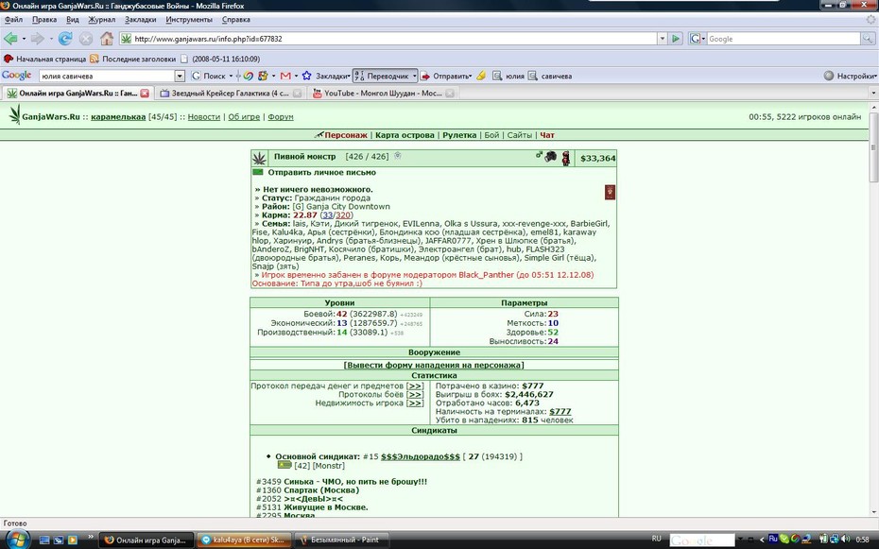Click the gray Forward arrow button
This screenshot has height=549, width=879.
37,39
